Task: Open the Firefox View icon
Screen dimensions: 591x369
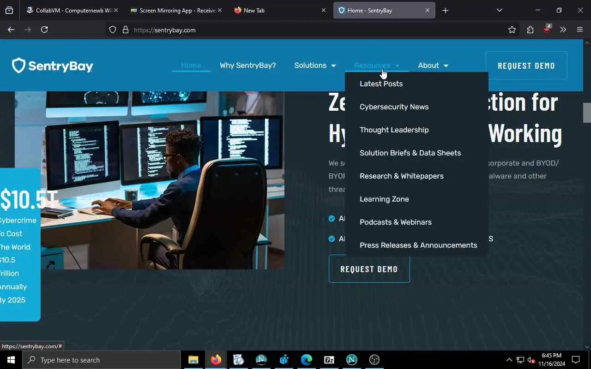Action: pyautogui.click(x=9, y=10)
